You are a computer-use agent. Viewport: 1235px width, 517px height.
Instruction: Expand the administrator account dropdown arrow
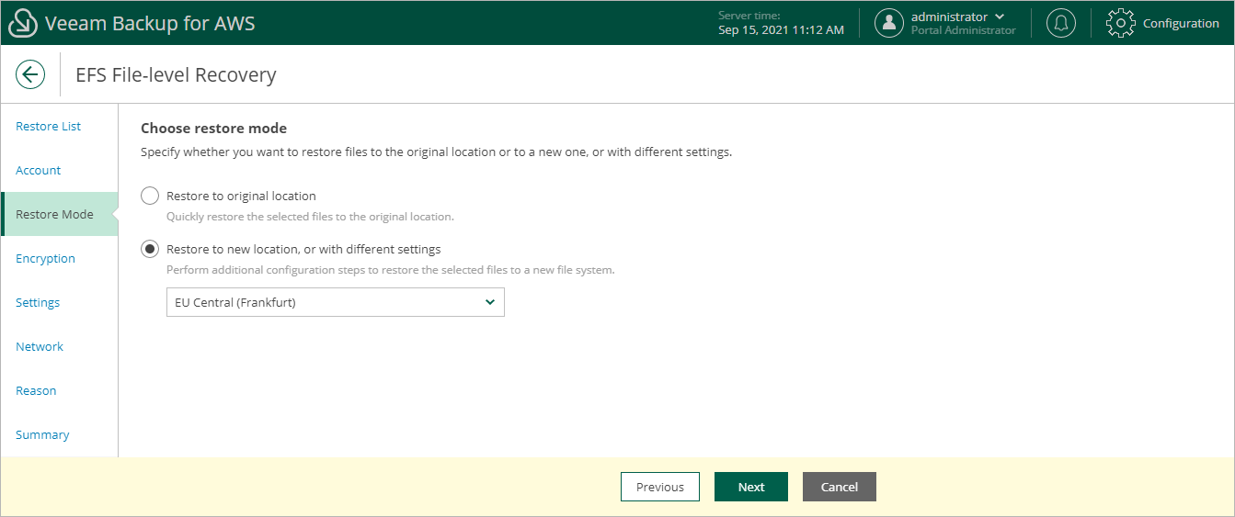point(1000,17)
